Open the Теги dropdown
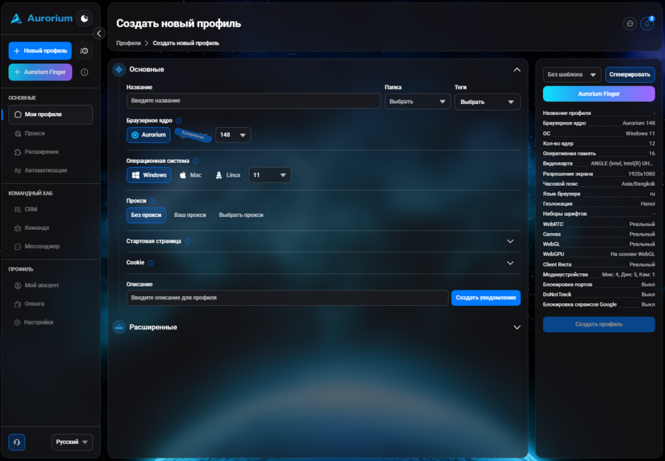 [487, 102]
